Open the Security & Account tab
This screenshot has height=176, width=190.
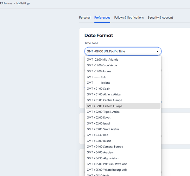coord(160,18)
